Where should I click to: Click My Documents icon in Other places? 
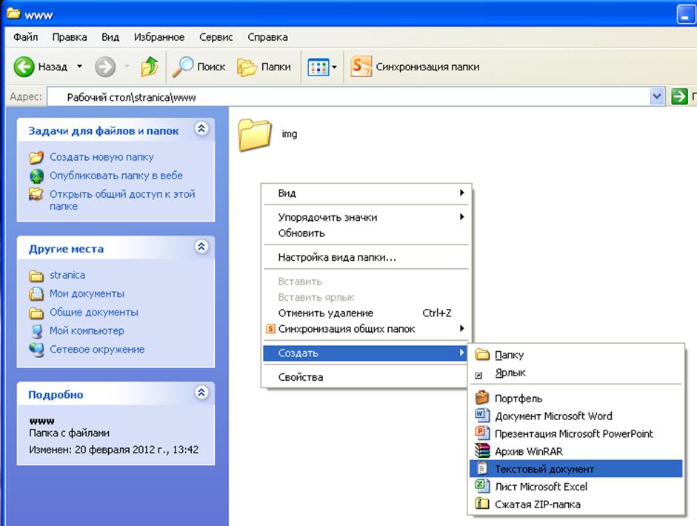pos(36,294)
